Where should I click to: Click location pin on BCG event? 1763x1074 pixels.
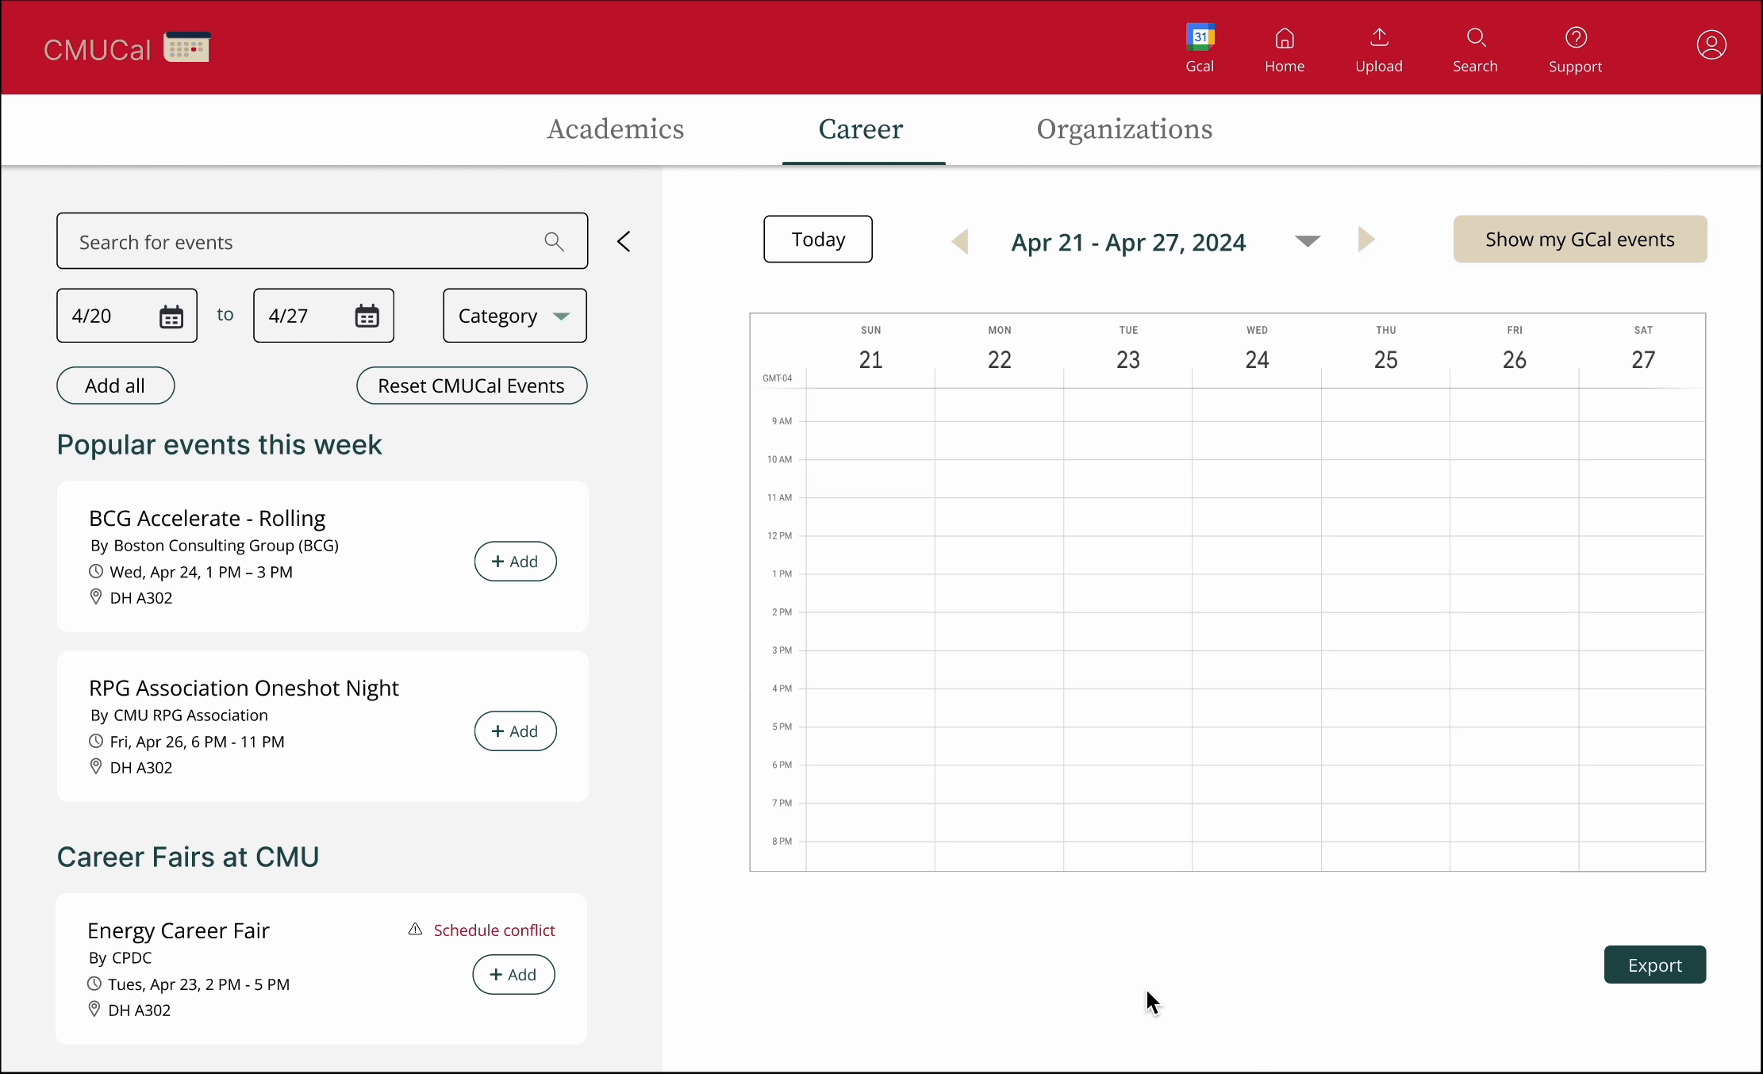(96, 596)
